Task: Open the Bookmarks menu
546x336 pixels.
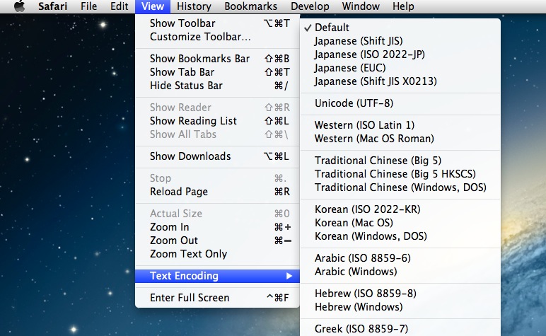Action: click(250, 6)
